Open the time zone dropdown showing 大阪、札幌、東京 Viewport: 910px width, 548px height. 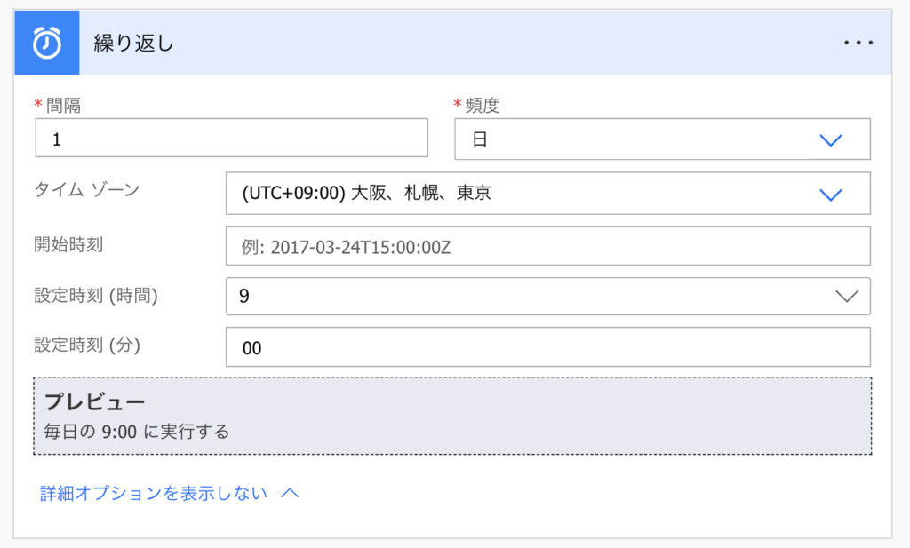[x=547, y=193]
